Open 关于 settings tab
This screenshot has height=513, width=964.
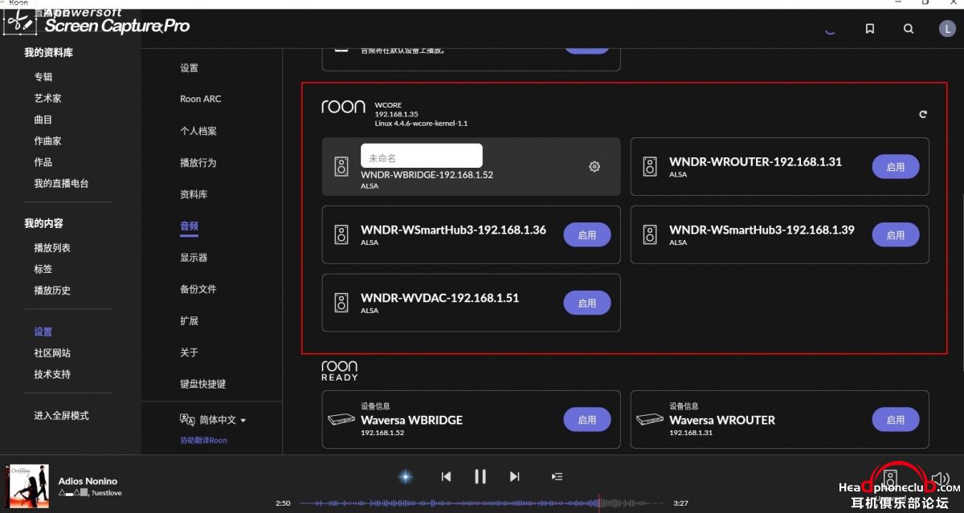(189, 352)
